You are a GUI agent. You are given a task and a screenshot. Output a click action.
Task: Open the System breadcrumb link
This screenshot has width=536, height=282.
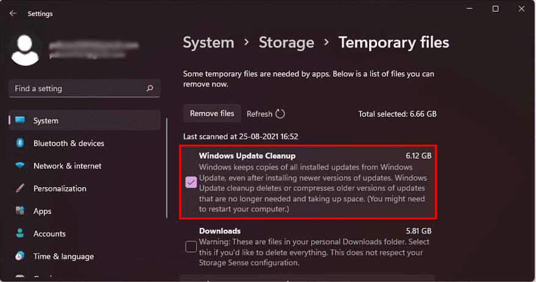coord(208,43)
